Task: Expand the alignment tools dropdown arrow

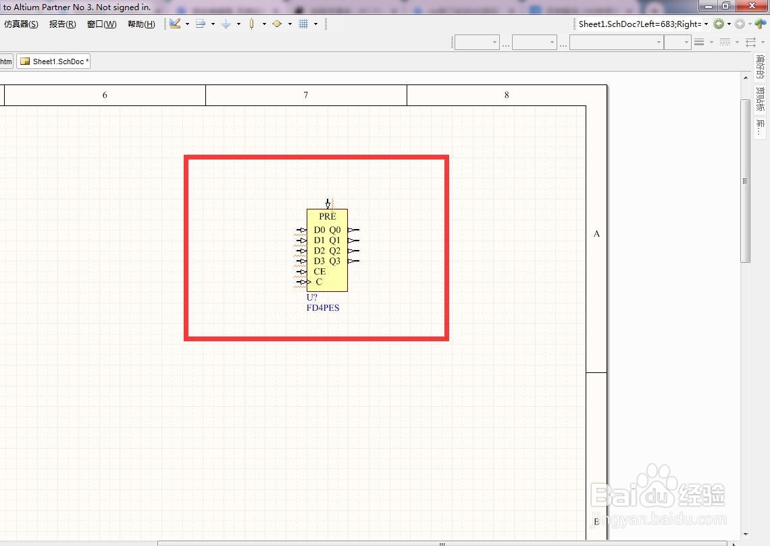Action: pyautogui.click(x=213, y=24)
